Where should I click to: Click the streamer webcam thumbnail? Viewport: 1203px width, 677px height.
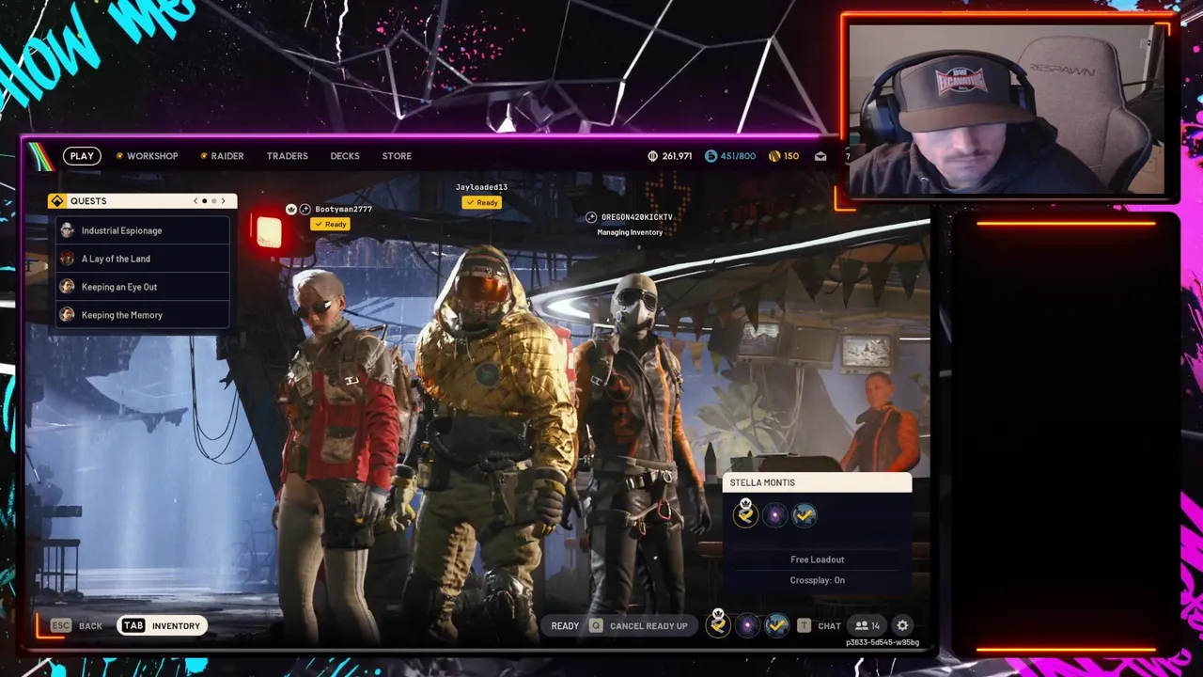[x=1007, y=108]
